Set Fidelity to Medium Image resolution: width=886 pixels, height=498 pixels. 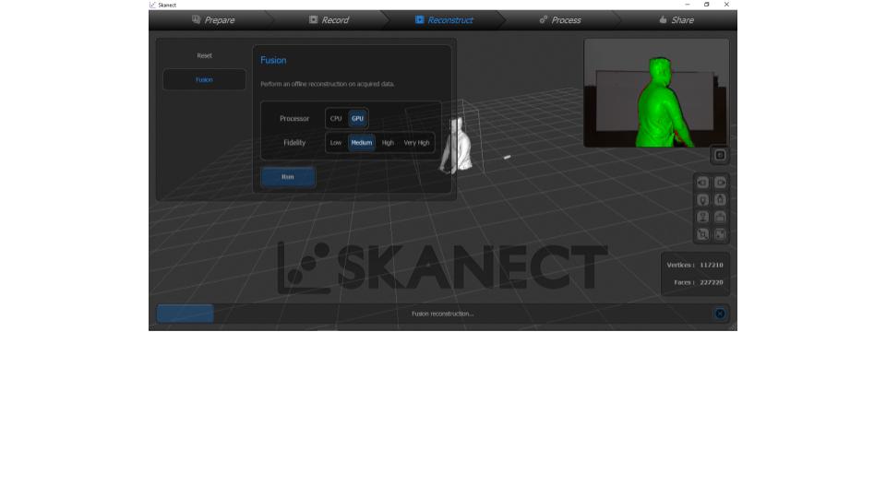(362, 143)
